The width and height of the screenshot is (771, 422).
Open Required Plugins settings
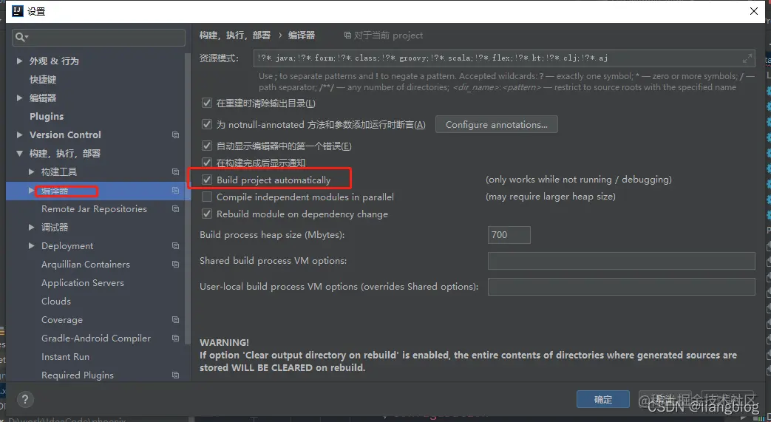77,375
